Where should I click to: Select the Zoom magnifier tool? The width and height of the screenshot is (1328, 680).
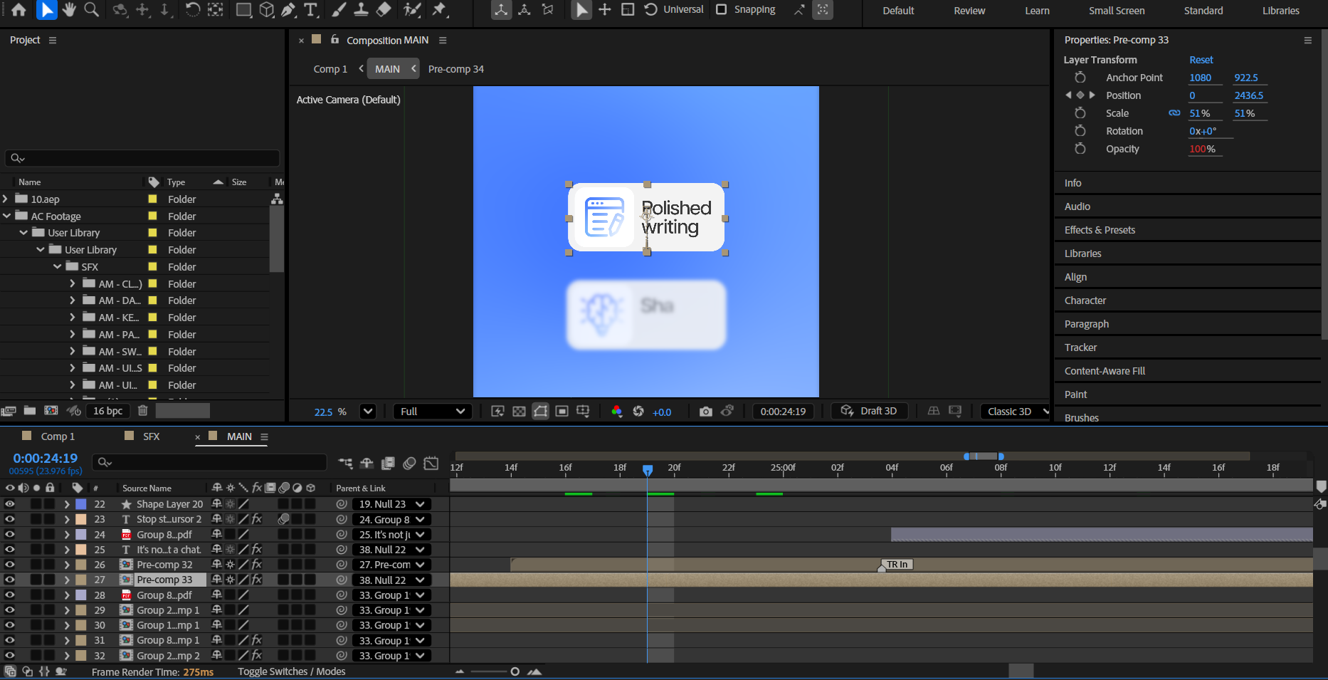point(91,9)
